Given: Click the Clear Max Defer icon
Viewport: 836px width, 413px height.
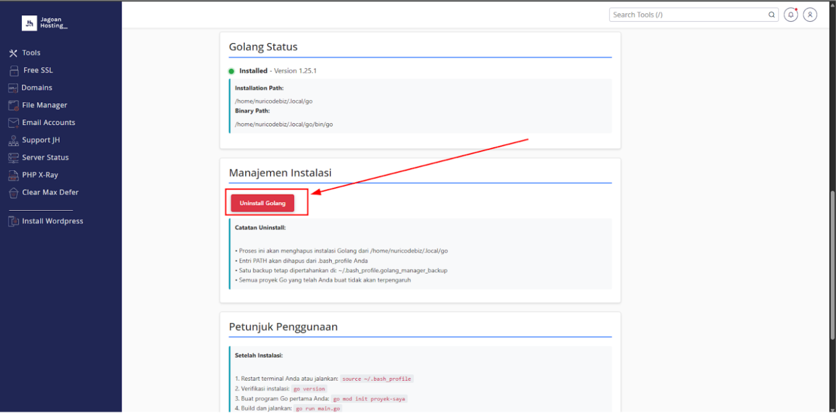Looking at the screenshot, I should pos(13,193).
